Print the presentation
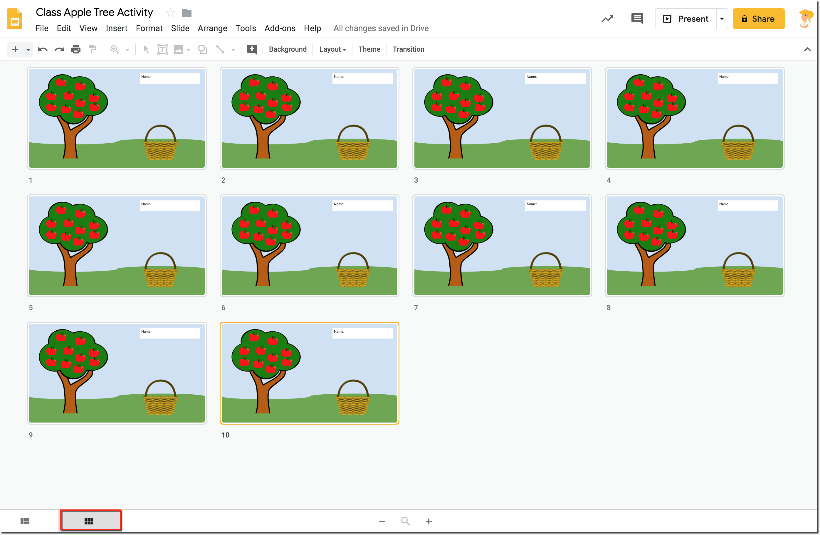 point(76,49)
